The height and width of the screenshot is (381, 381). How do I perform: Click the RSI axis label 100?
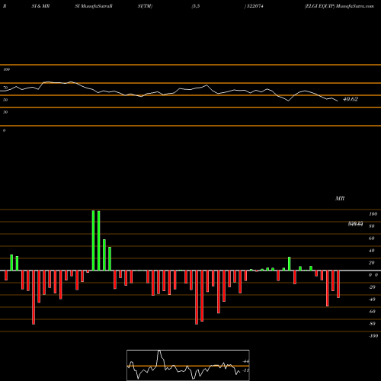tap(6, 69)
